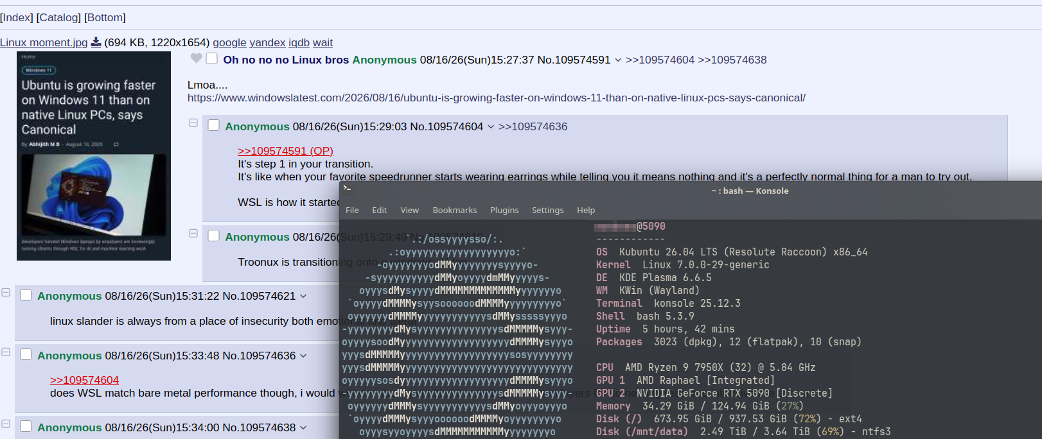This screenshot has width=1042, height=439.
Task: Follow backlink >>109574638 in OP header
Action: pyautogui.click(x=732, y=60)
